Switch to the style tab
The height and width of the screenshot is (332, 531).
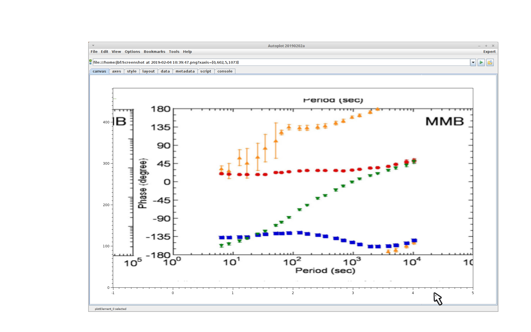click(x=132, y=71)
